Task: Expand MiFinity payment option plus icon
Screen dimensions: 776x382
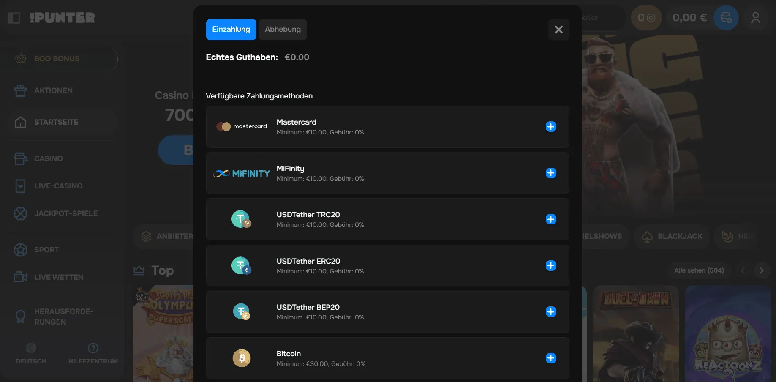Action: pyautogui.click(x=550, y=173)
